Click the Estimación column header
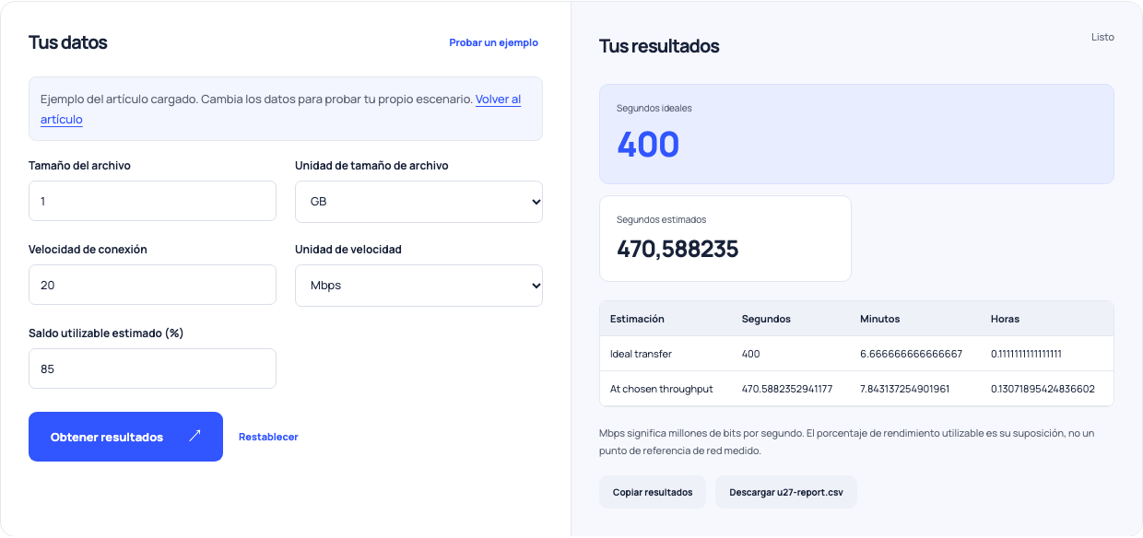The width and height of the screenshot is (1143, 538). [x=637, y=319]
